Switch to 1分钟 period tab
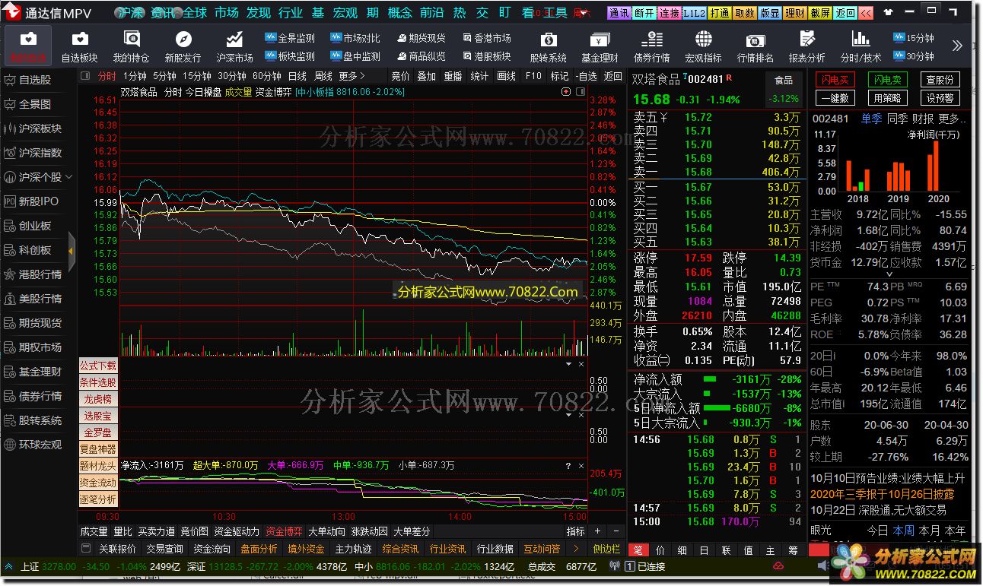This screenshot has height=586, width=983. click(x=135, y=76)
